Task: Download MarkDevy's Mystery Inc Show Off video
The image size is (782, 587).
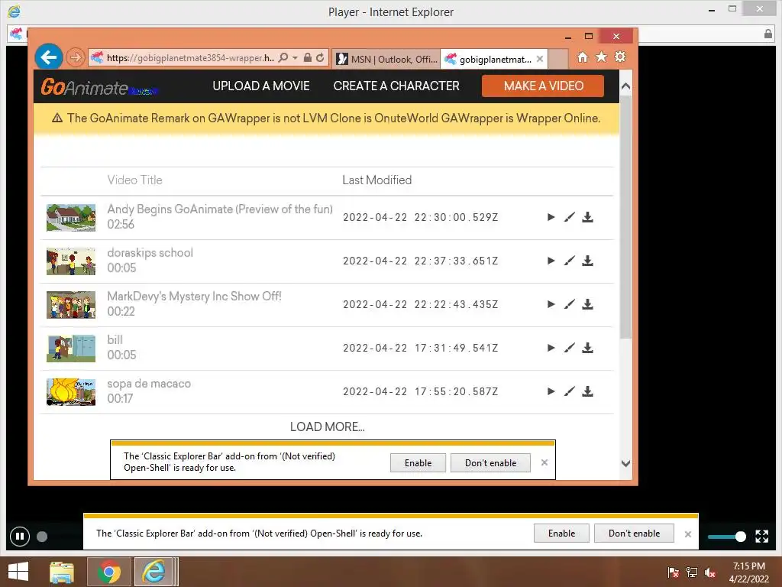Action: coord(588,304)
